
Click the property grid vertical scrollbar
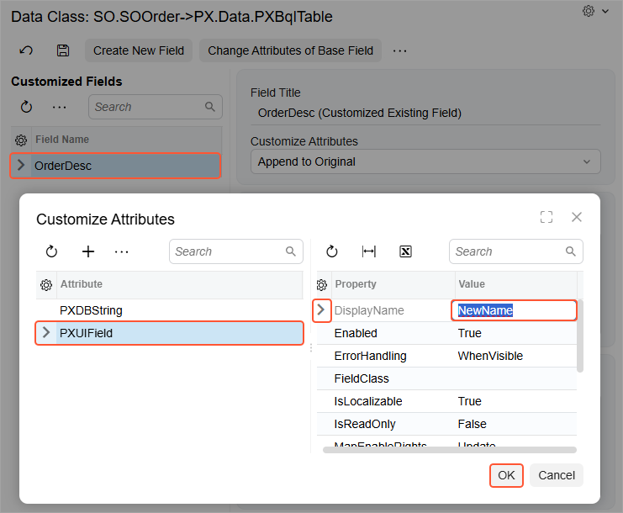pyautogui.click(x=580, y=336)
